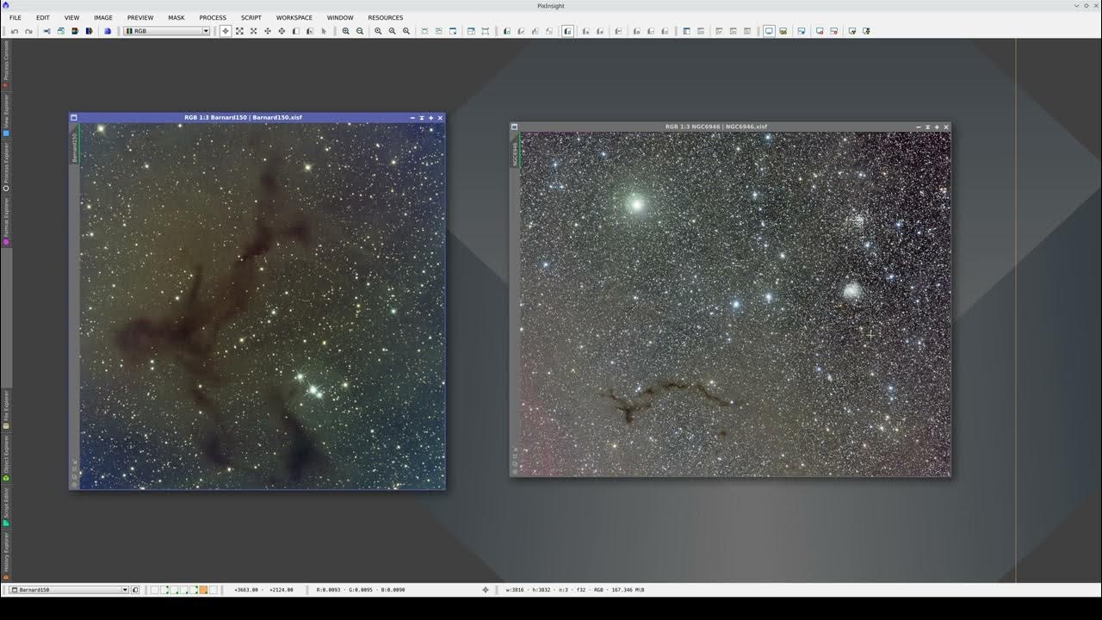Open the WORKSPACE menu

point(294,17)
